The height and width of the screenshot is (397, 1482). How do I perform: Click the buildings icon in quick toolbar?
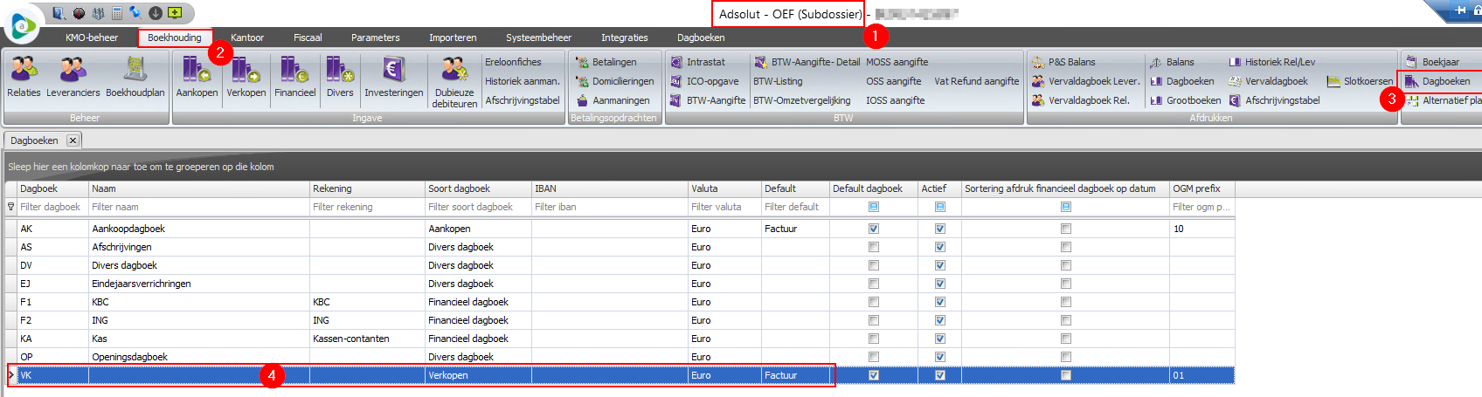click(98, 13)
